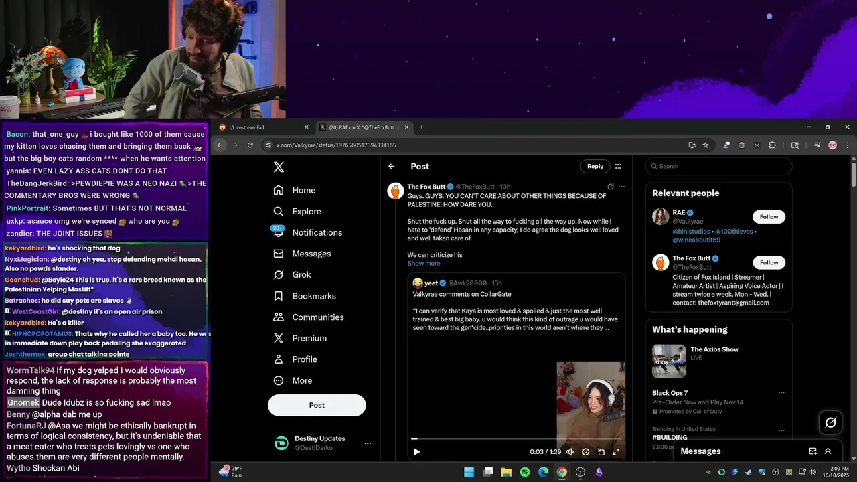Open #BUILDING trend options menu
Viewport: 857px width, 482px height.
[x=781, y=430]
